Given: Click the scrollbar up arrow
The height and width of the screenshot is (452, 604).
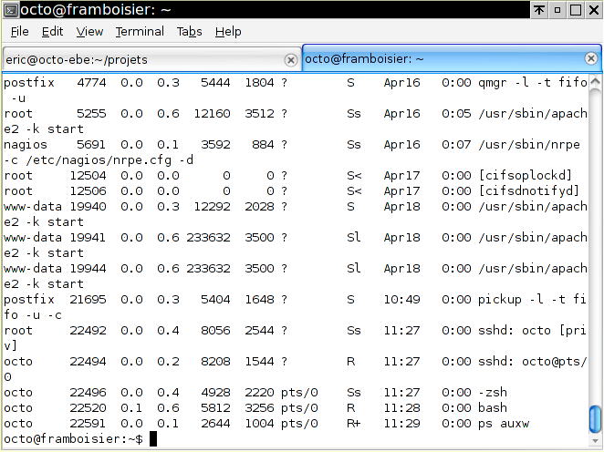Looking at the screenshot, I should coord(595,84).
